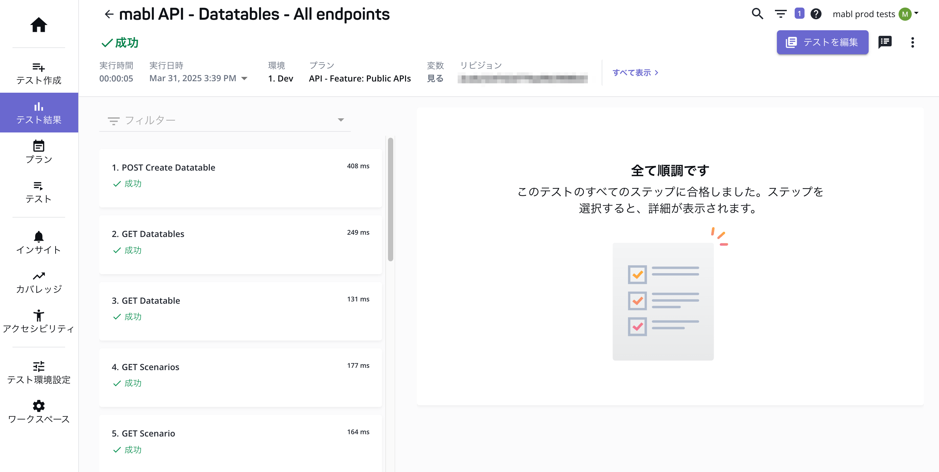The height and width of the screenshot is (472, 939).
Task: Click the テストを編集 button
Action: (x=822, y=42)
